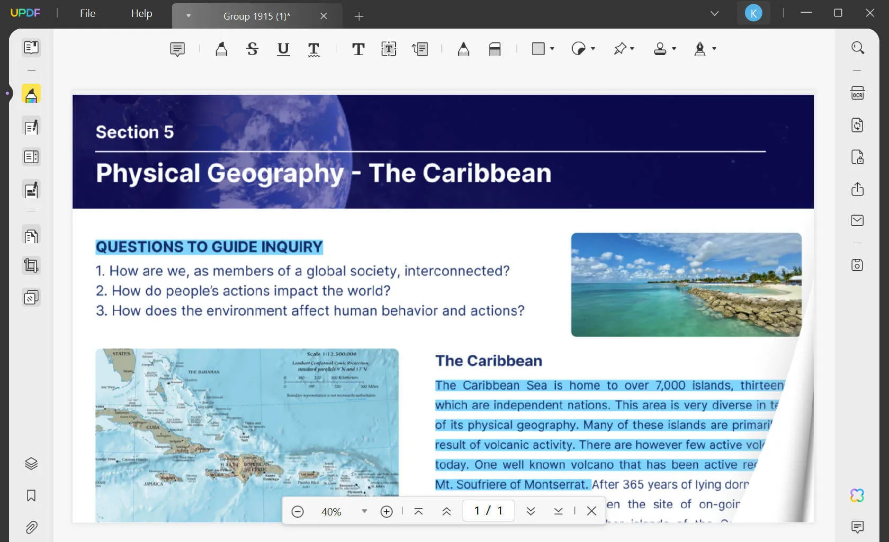Image resolution: width=889 pixels, height=542 pixels.
Task: Select the pencil drawing tool
Action: point(464,49)
